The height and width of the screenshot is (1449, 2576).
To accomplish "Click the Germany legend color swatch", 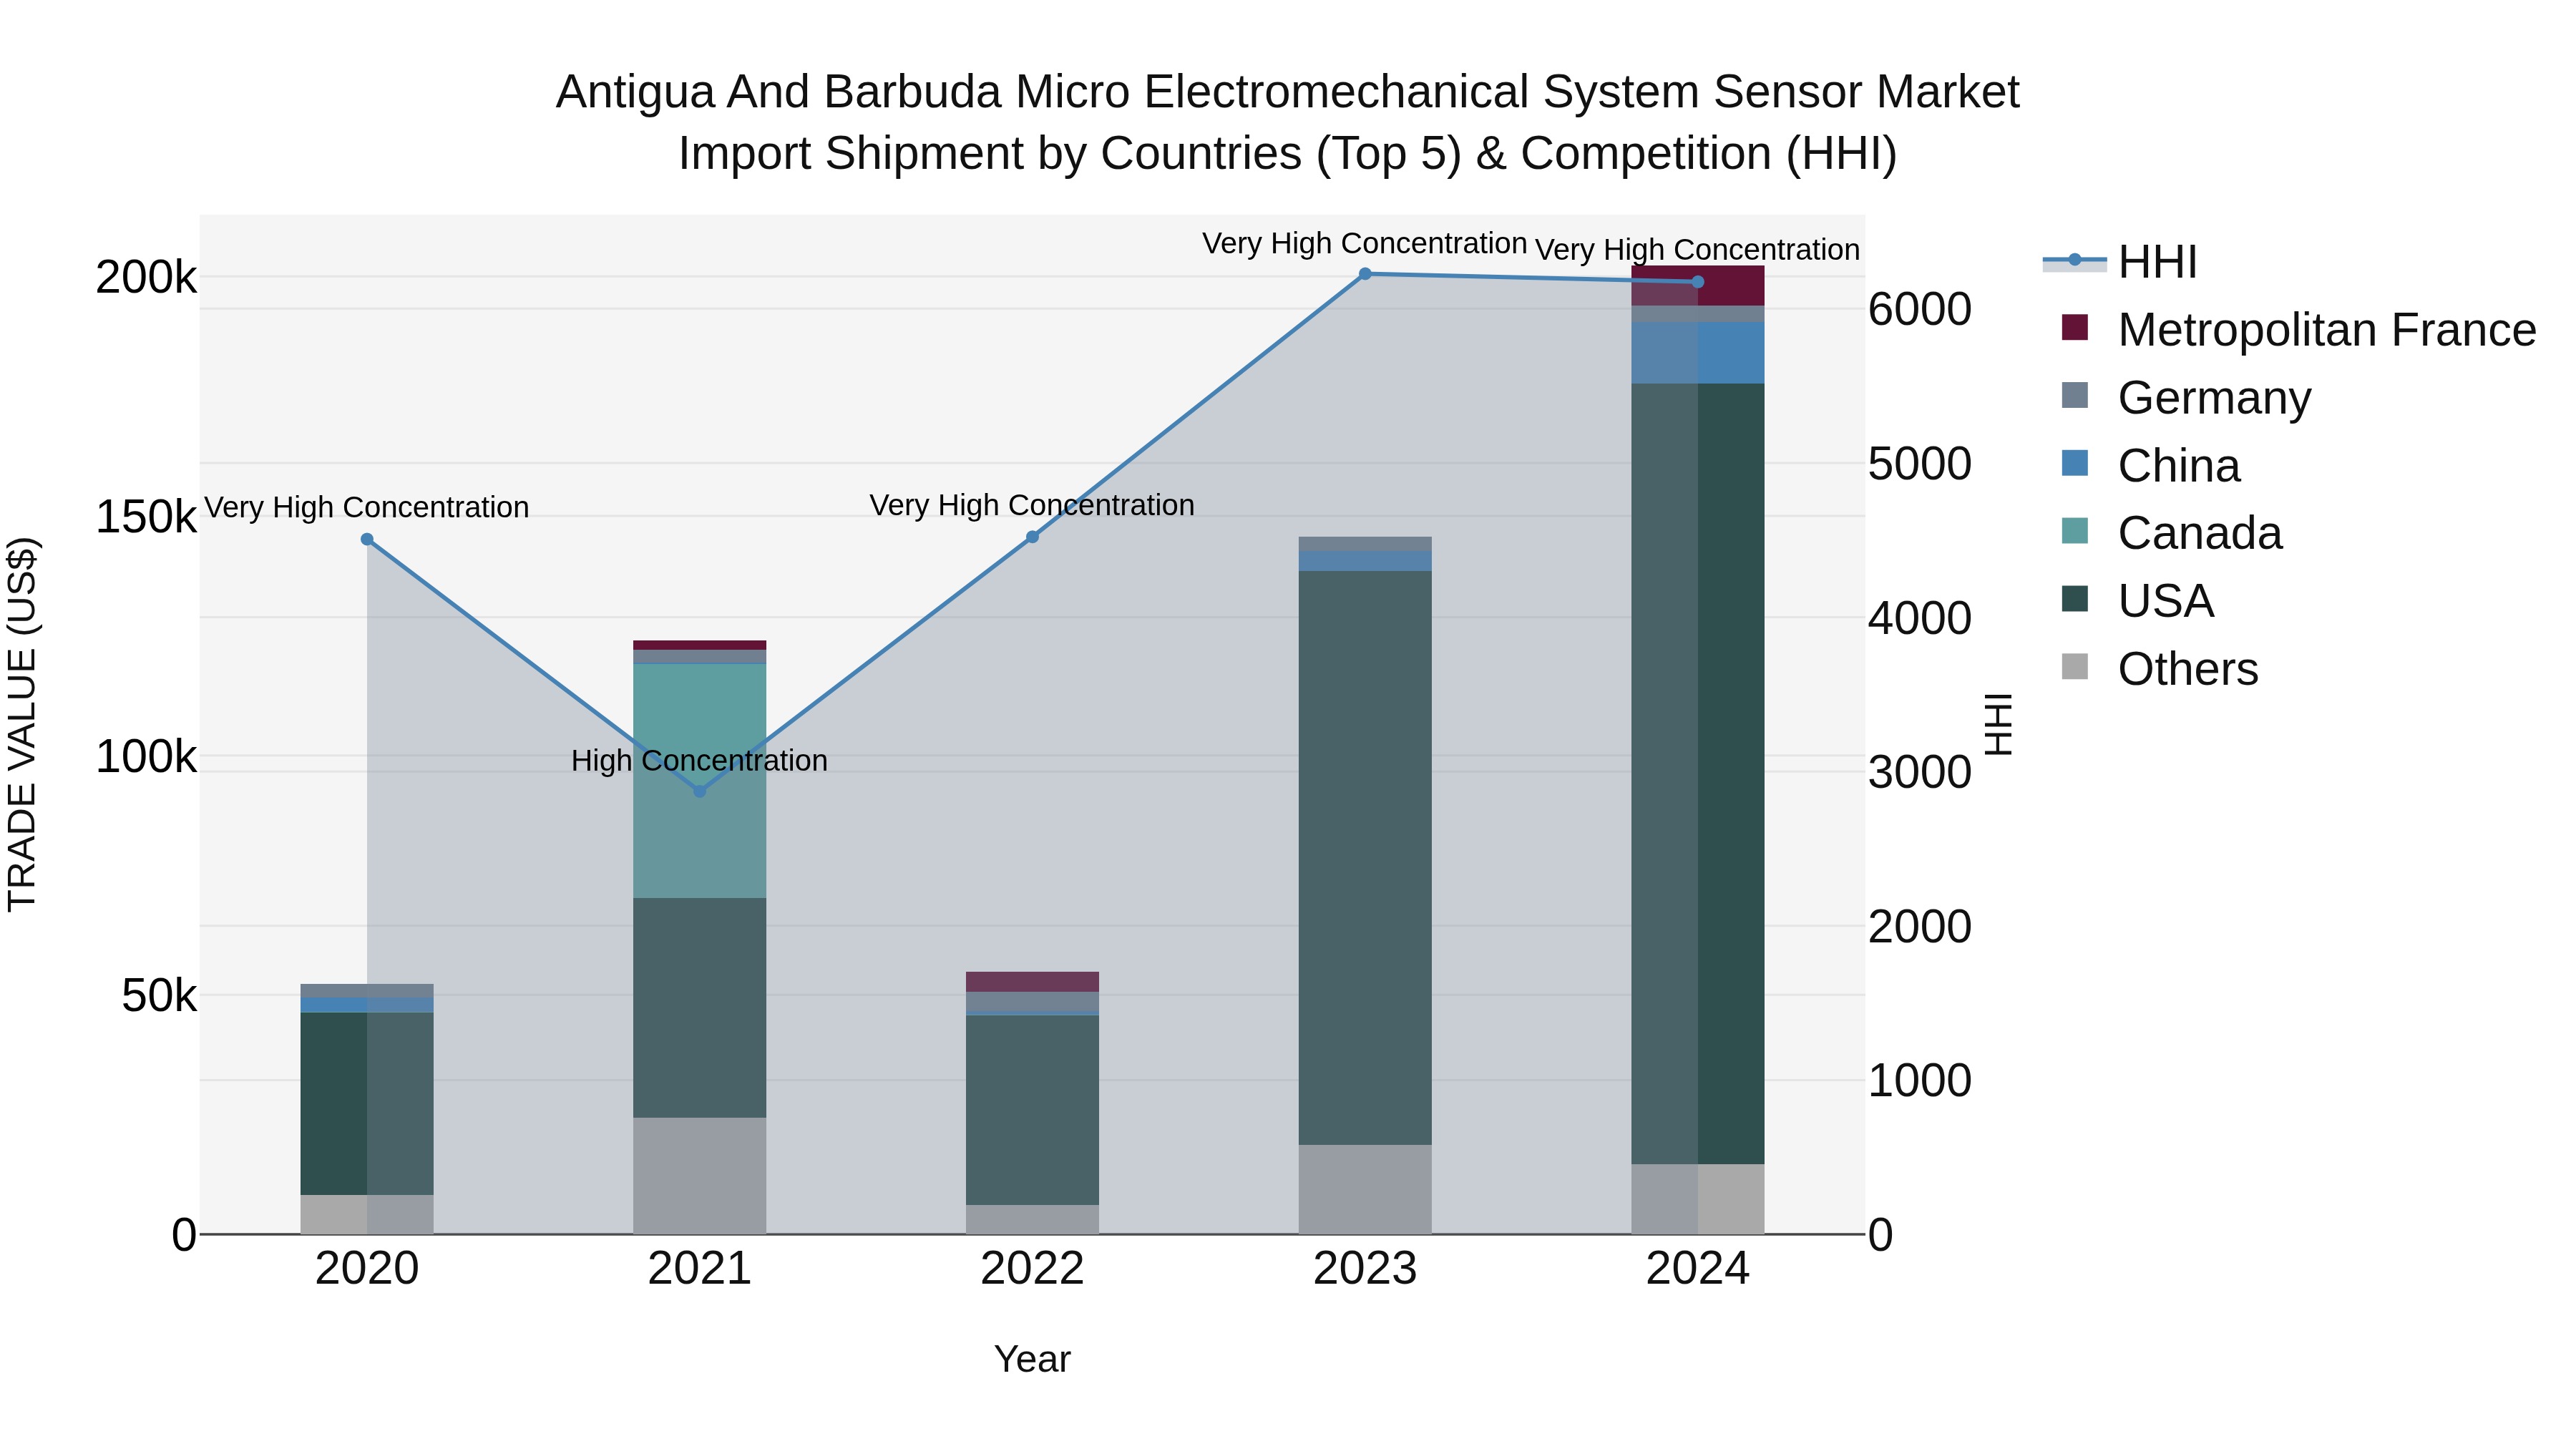I will pos(2075,395).
